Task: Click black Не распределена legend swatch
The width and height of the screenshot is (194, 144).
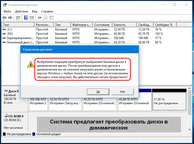Action: (4, 134)
